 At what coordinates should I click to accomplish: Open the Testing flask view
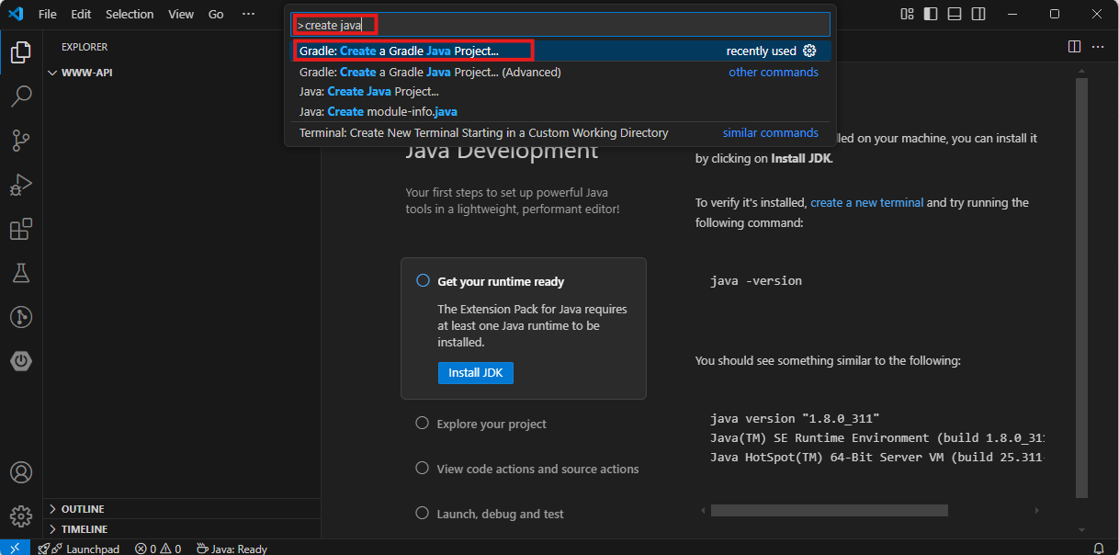coord(20,273)
